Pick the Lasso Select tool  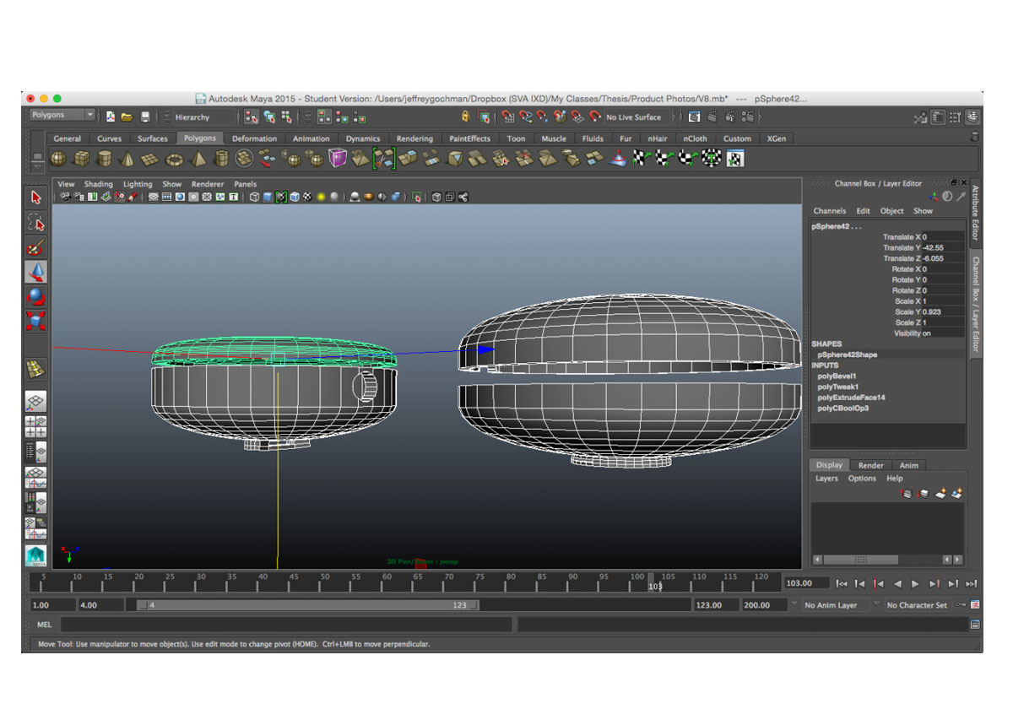(x=35, y=222)
